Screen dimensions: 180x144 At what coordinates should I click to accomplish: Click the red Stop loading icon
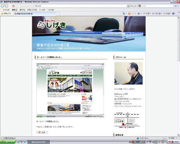click(x=135, y=6)
